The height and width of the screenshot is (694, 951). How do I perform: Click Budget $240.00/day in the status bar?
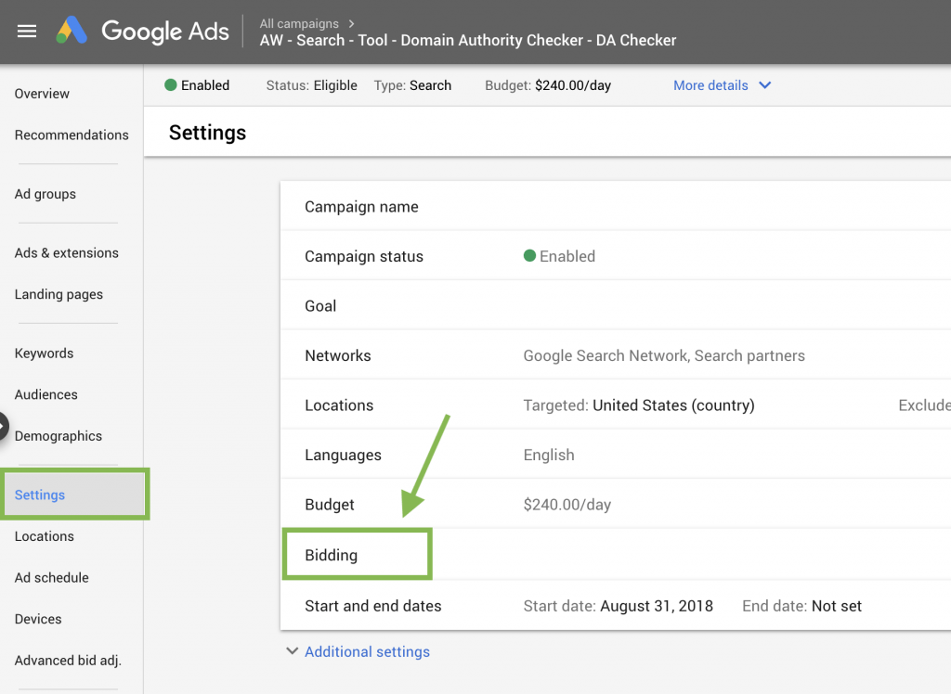[548, 85]
